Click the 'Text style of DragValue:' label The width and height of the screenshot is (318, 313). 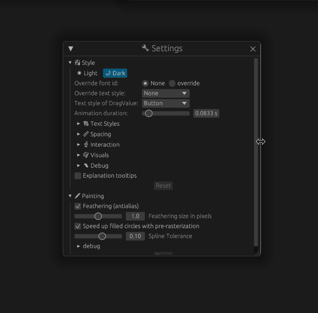tap(106, 103)
